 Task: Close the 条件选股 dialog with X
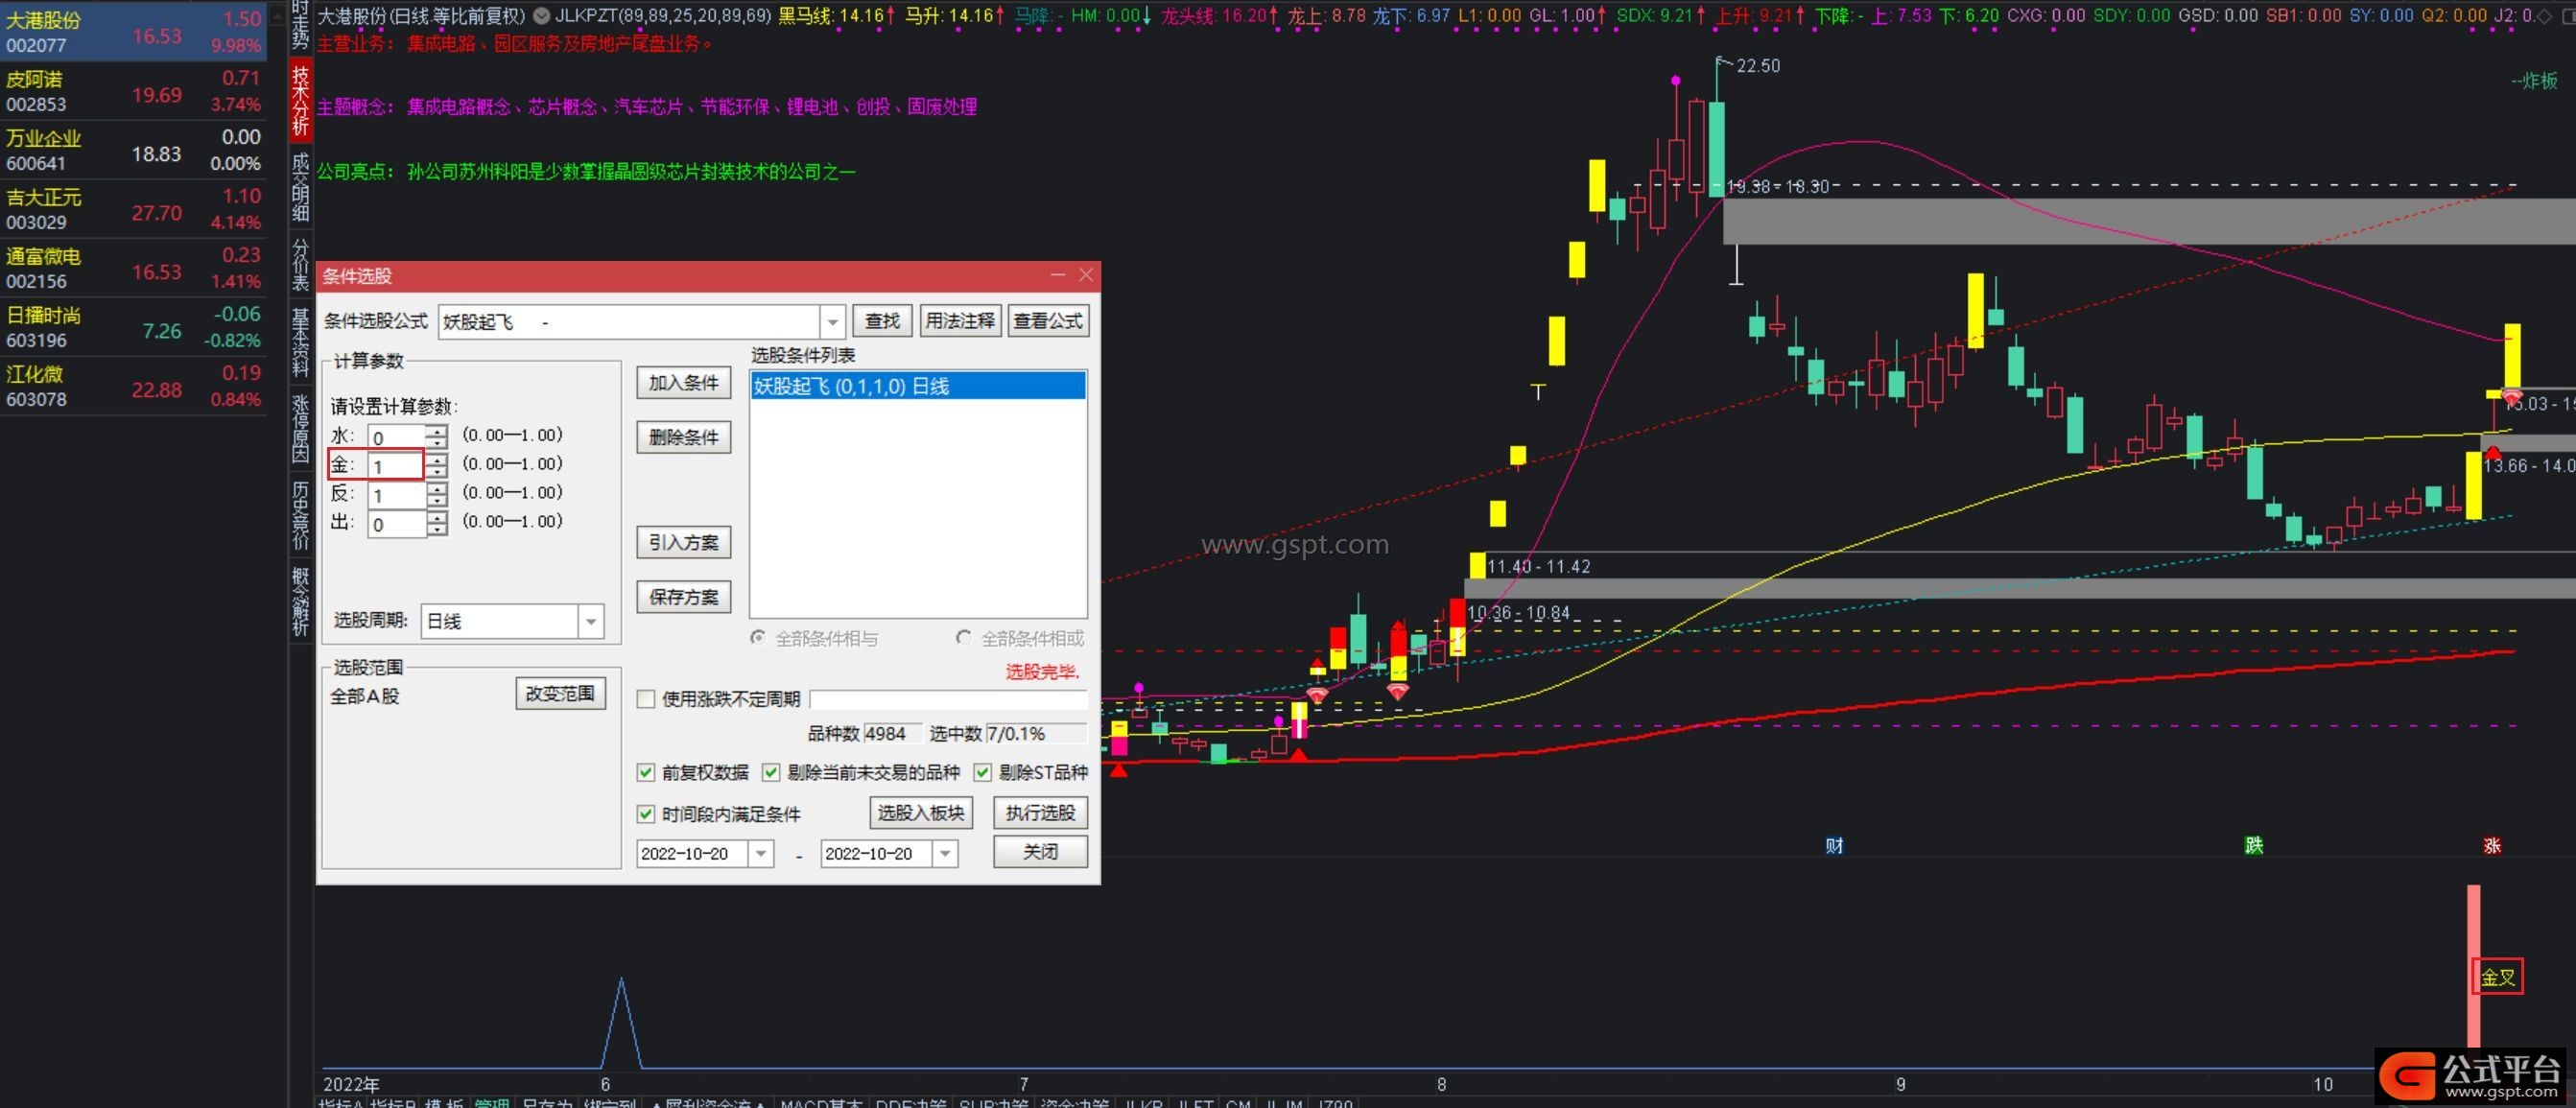pyautogui.click(x=1086, y=275)
